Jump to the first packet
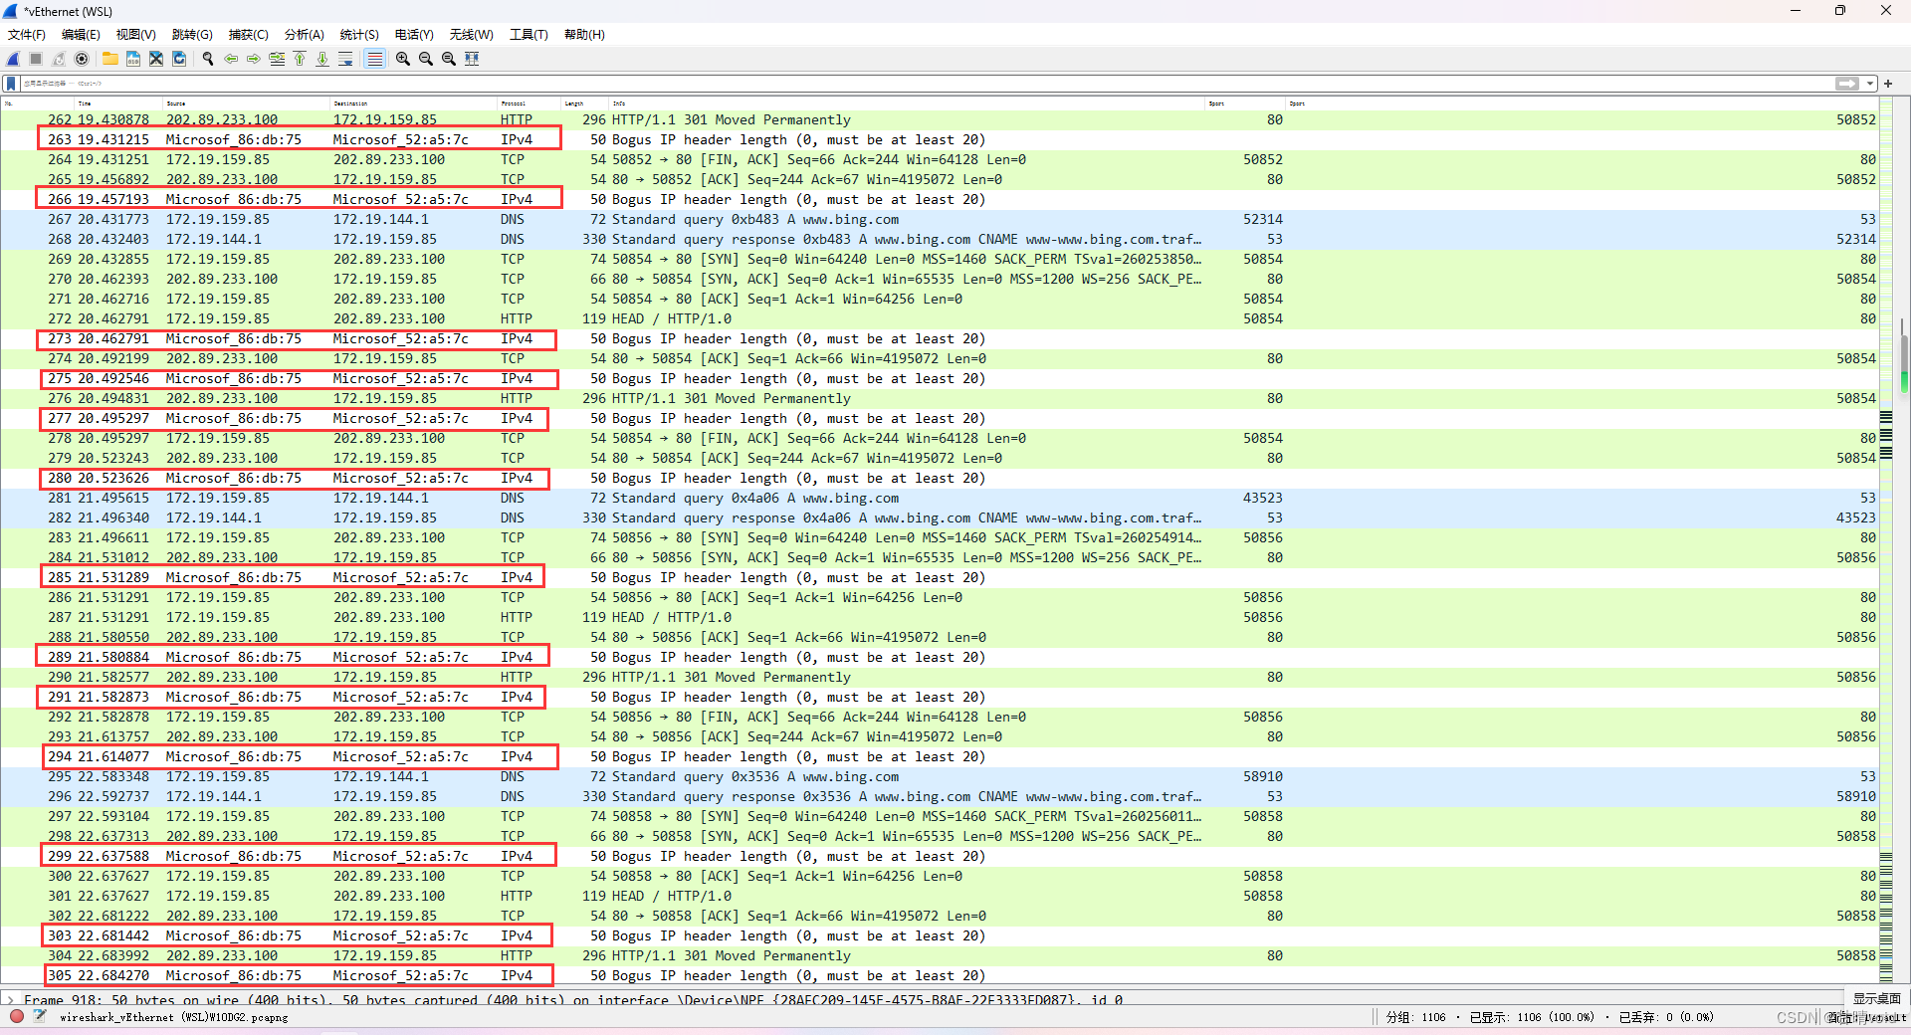This screenshot has height=1035, width=1911. click(300, 59)
